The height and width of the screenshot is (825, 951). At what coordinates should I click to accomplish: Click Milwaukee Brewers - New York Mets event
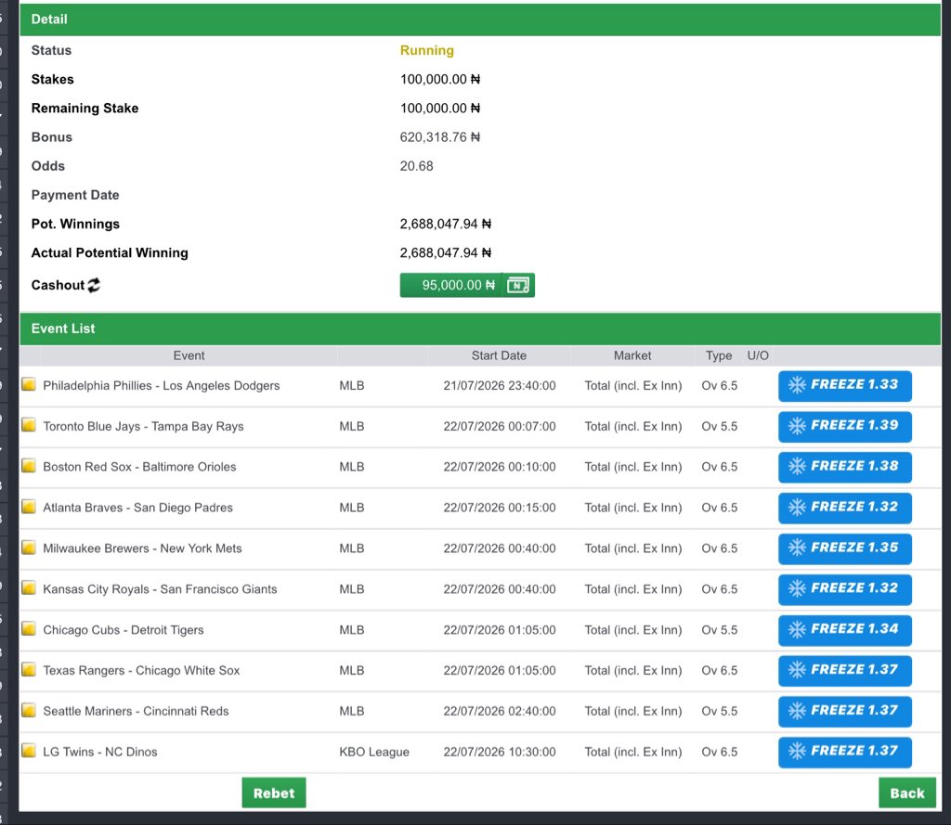(x=142, y=548)
